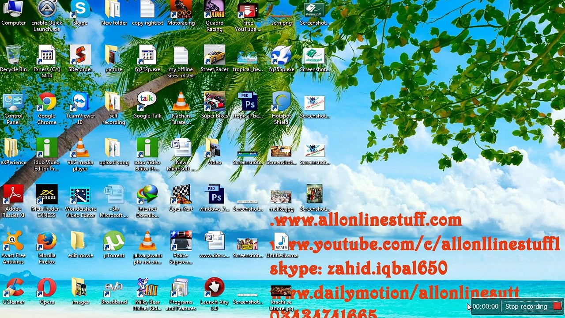This screenshot has height=318, width=565.
Task: Select the Quadro Racing shortcut
Action: tap(215, 16)
